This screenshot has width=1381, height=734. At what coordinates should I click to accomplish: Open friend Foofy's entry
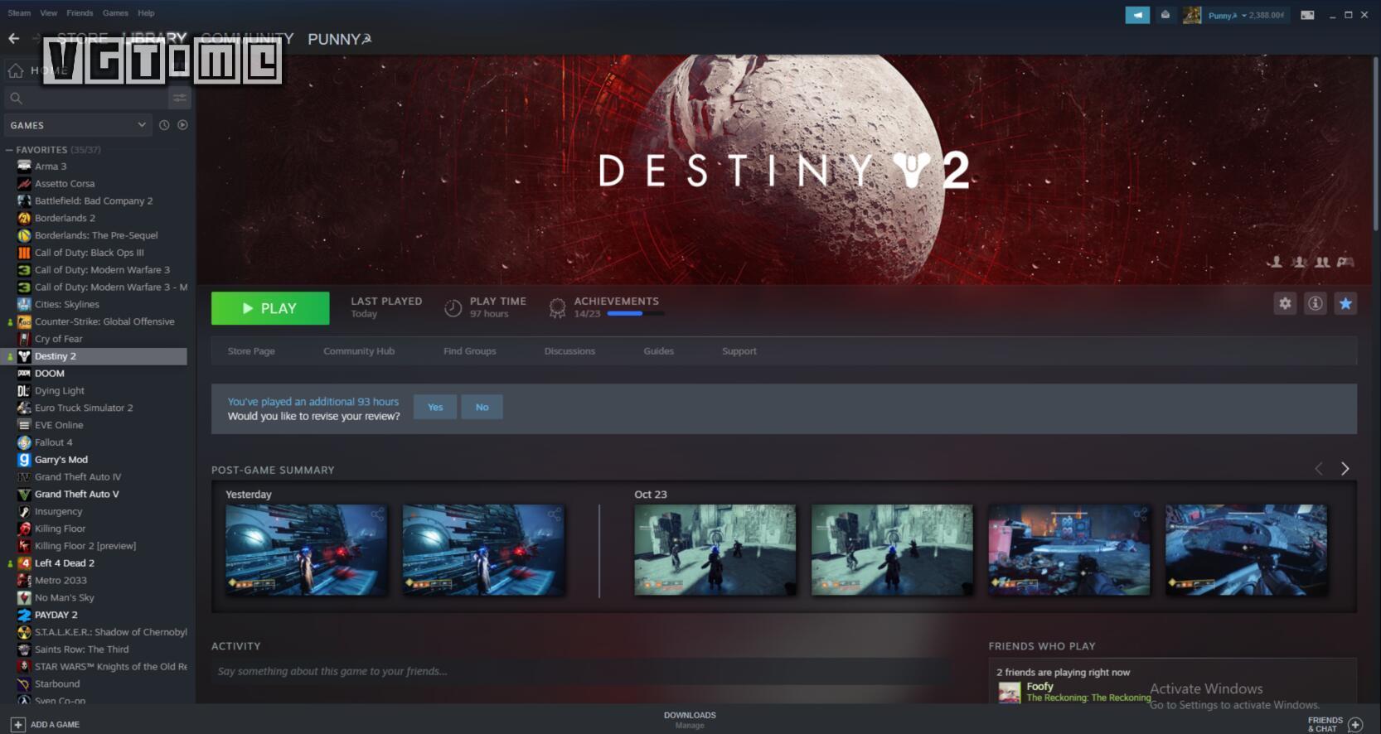click(1073, 692)
